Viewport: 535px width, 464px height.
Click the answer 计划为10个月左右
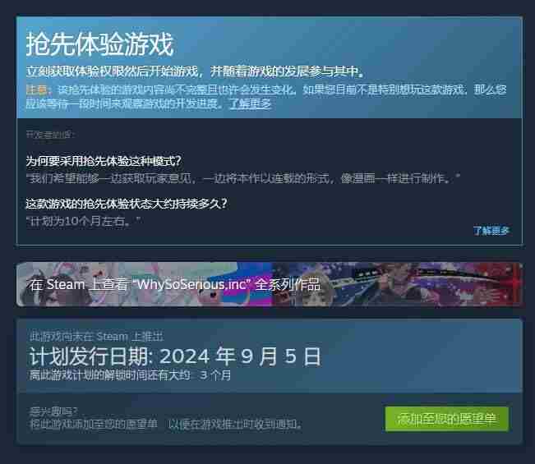[84, 221]
